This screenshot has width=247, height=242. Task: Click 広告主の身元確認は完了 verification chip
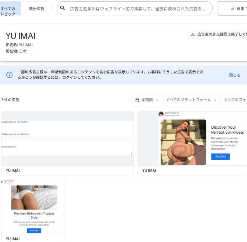217,34
